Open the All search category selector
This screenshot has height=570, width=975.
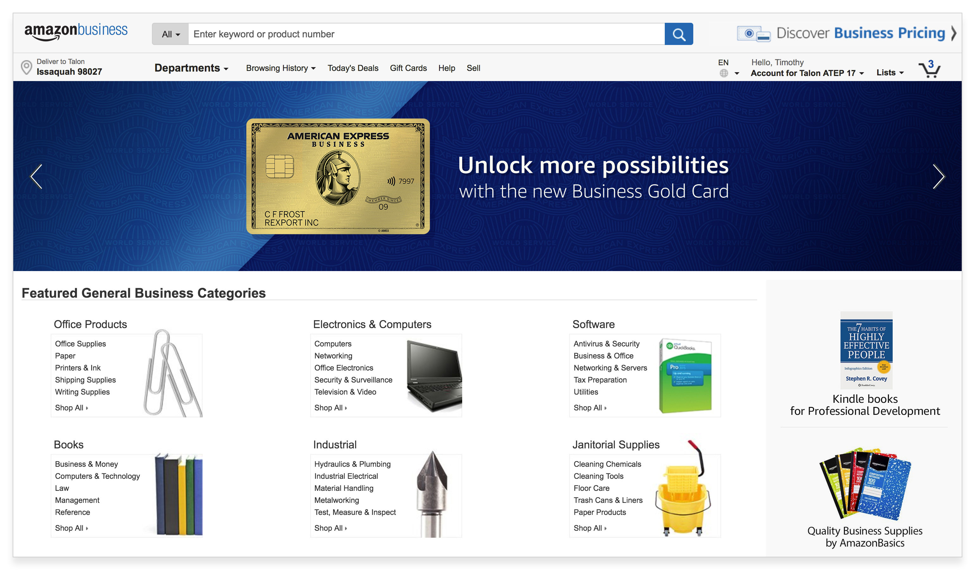(170, 34)
